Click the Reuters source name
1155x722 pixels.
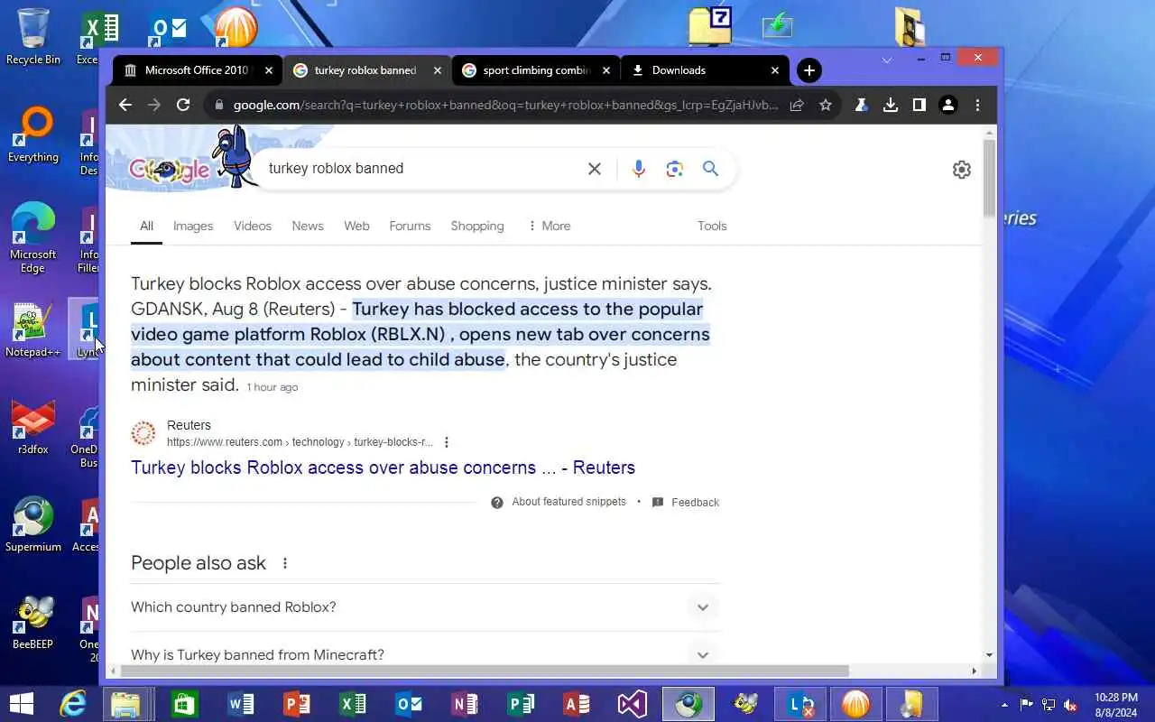(x=189, y=425)
